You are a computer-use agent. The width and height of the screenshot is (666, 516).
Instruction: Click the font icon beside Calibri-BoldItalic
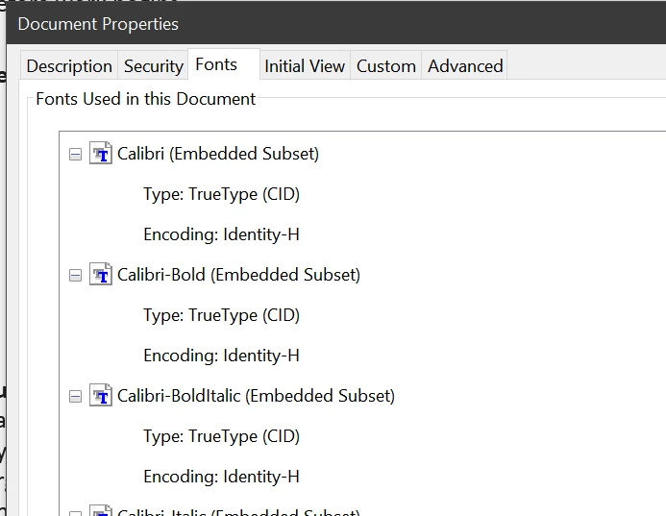101,395
